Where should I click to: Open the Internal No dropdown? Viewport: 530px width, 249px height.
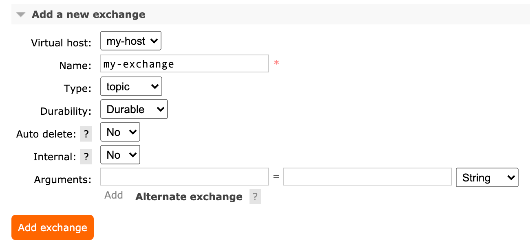tap(120, 155)
